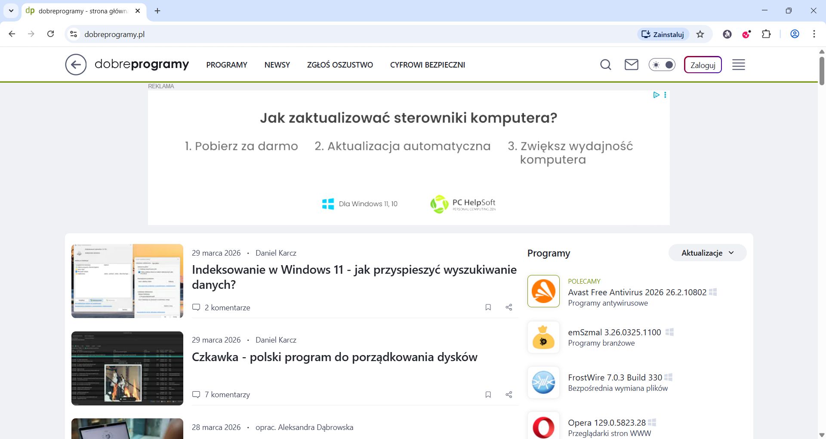Open the site search magnifier icon
The height and width of the screenshot is (439, 826).
point(606,65)
